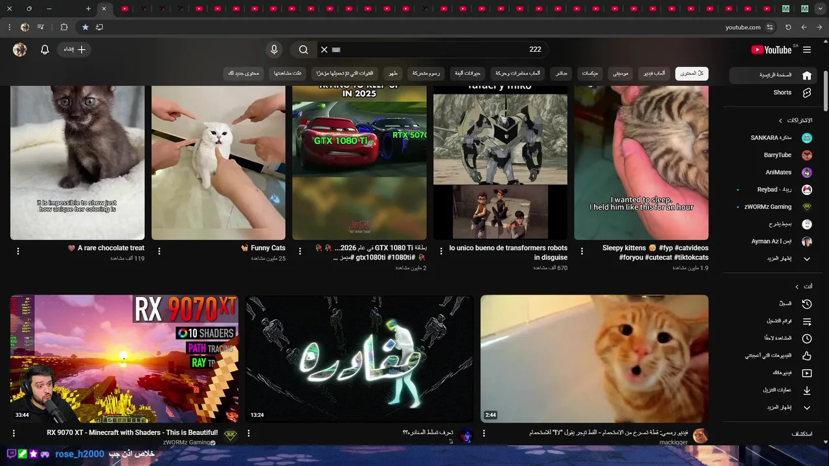Select the New to you (محتوى جديد لك) chip
The width and height of the screenshot is (829, 466).
(244, 74)
